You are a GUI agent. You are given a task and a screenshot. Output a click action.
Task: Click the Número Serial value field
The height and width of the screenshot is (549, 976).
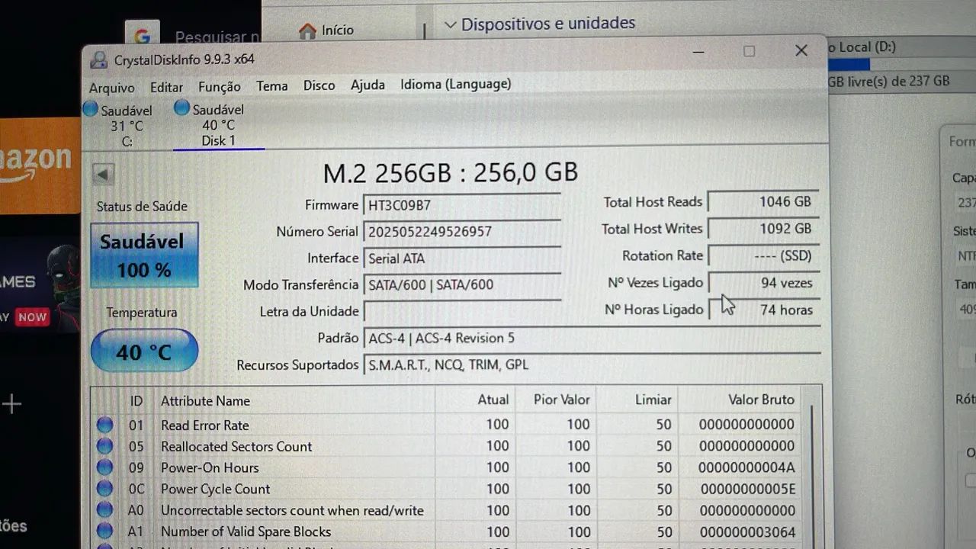point(462,232)
